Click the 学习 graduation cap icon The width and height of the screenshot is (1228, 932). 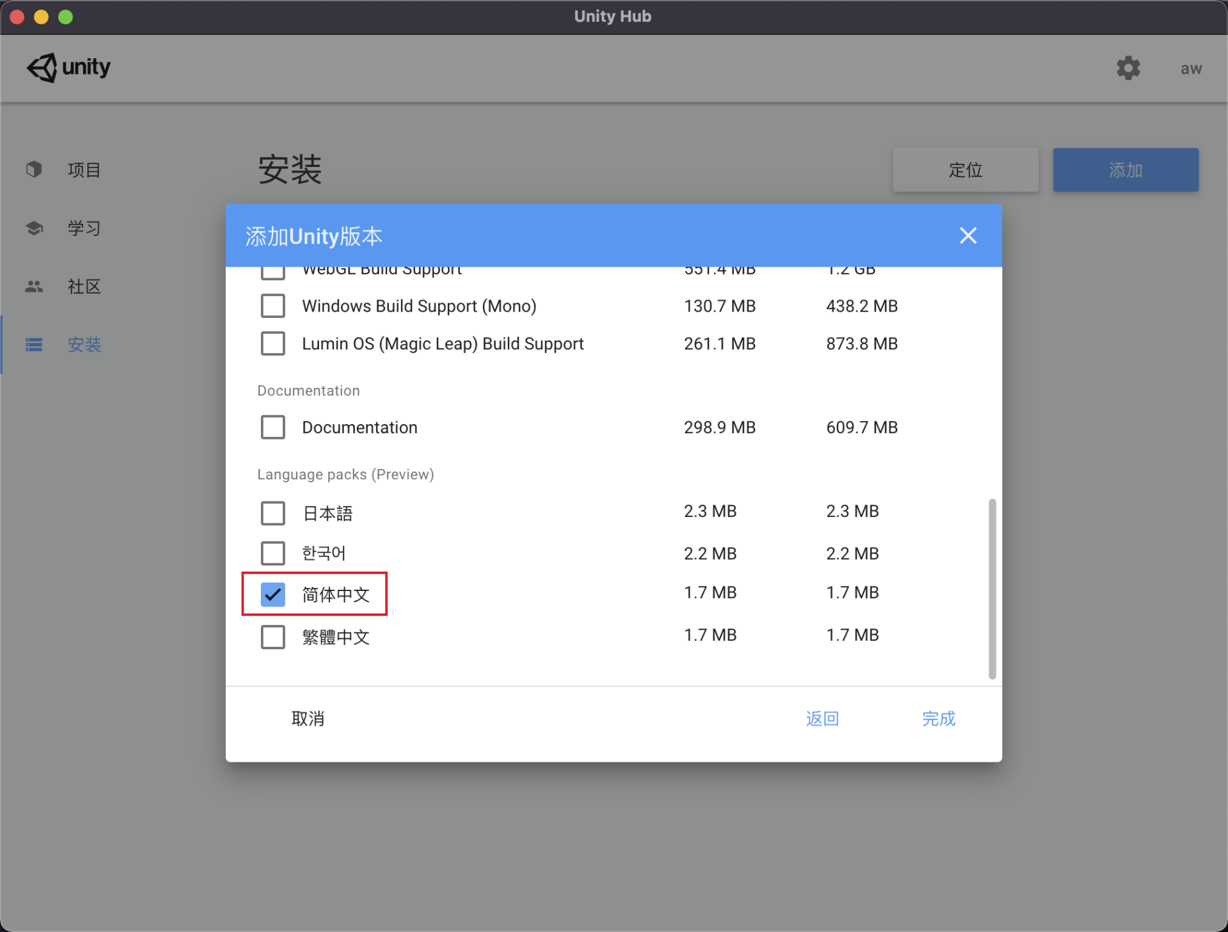(34, 228)
